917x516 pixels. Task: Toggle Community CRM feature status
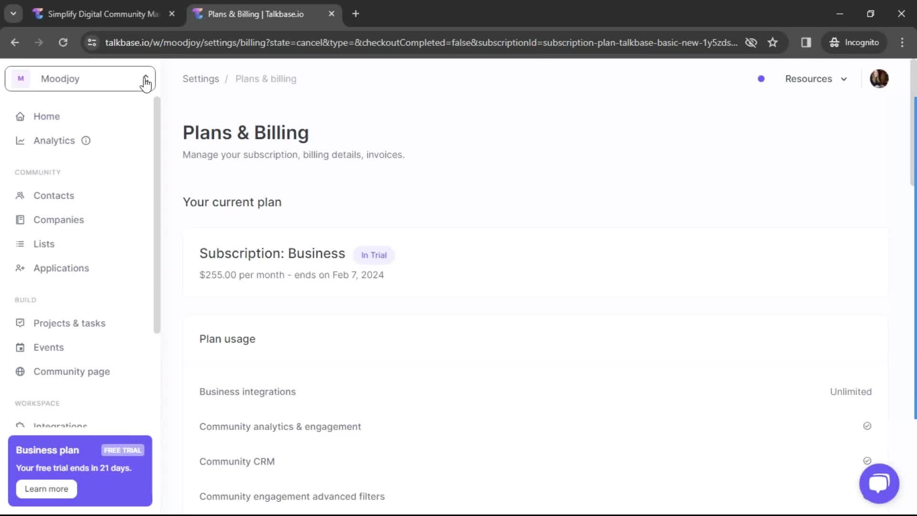tap(867, 461)
